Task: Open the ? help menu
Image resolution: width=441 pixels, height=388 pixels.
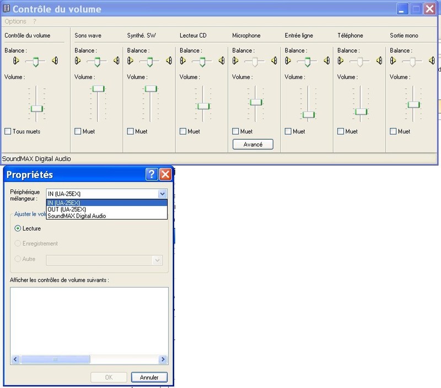Action: tap(35, 21)
